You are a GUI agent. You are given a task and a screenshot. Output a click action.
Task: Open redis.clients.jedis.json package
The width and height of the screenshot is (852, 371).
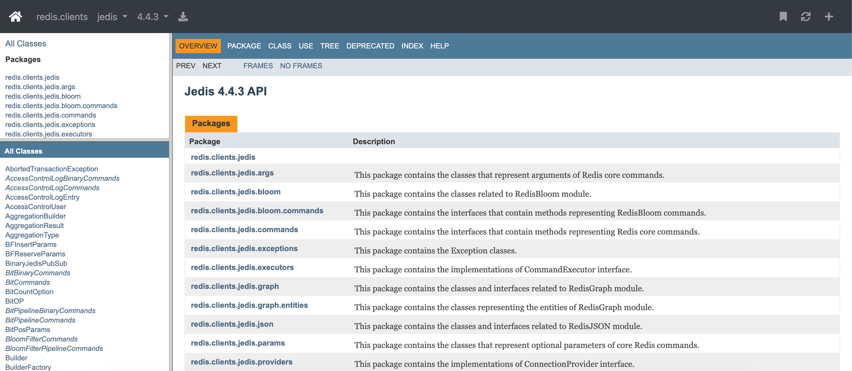click(x=232, y=324)
